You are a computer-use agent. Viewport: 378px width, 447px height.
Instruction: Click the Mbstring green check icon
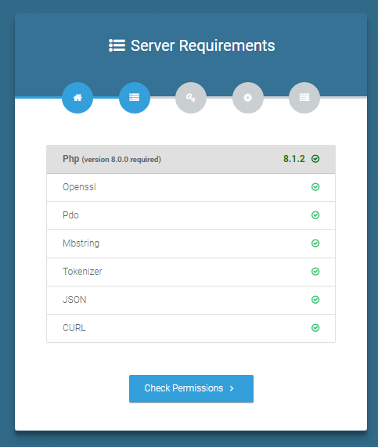click(x=315, y=243)
